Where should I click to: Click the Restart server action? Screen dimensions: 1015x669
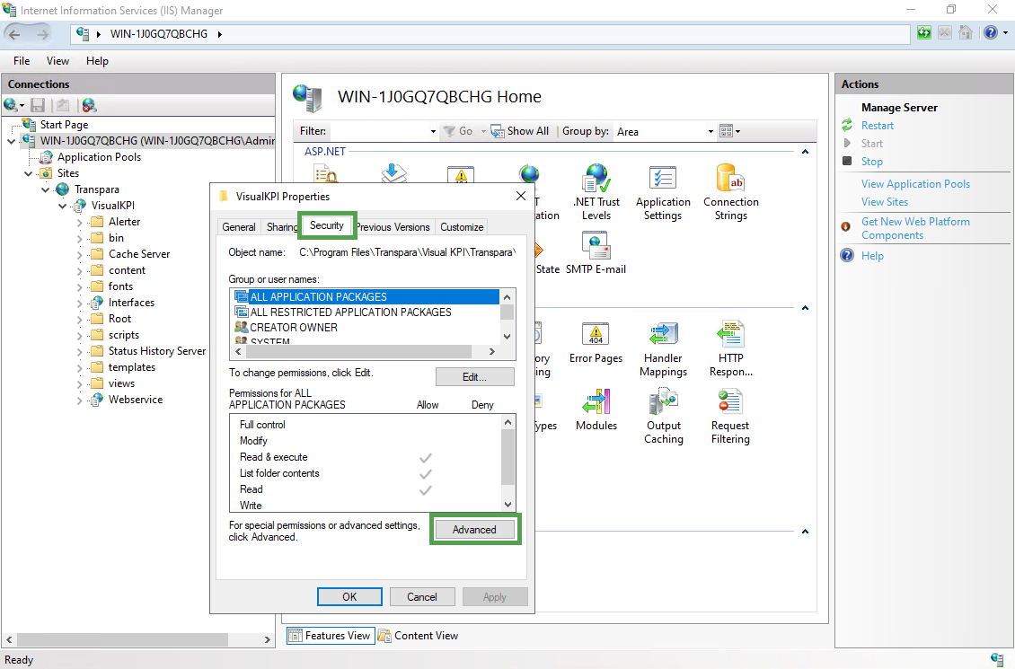[877, 126]
